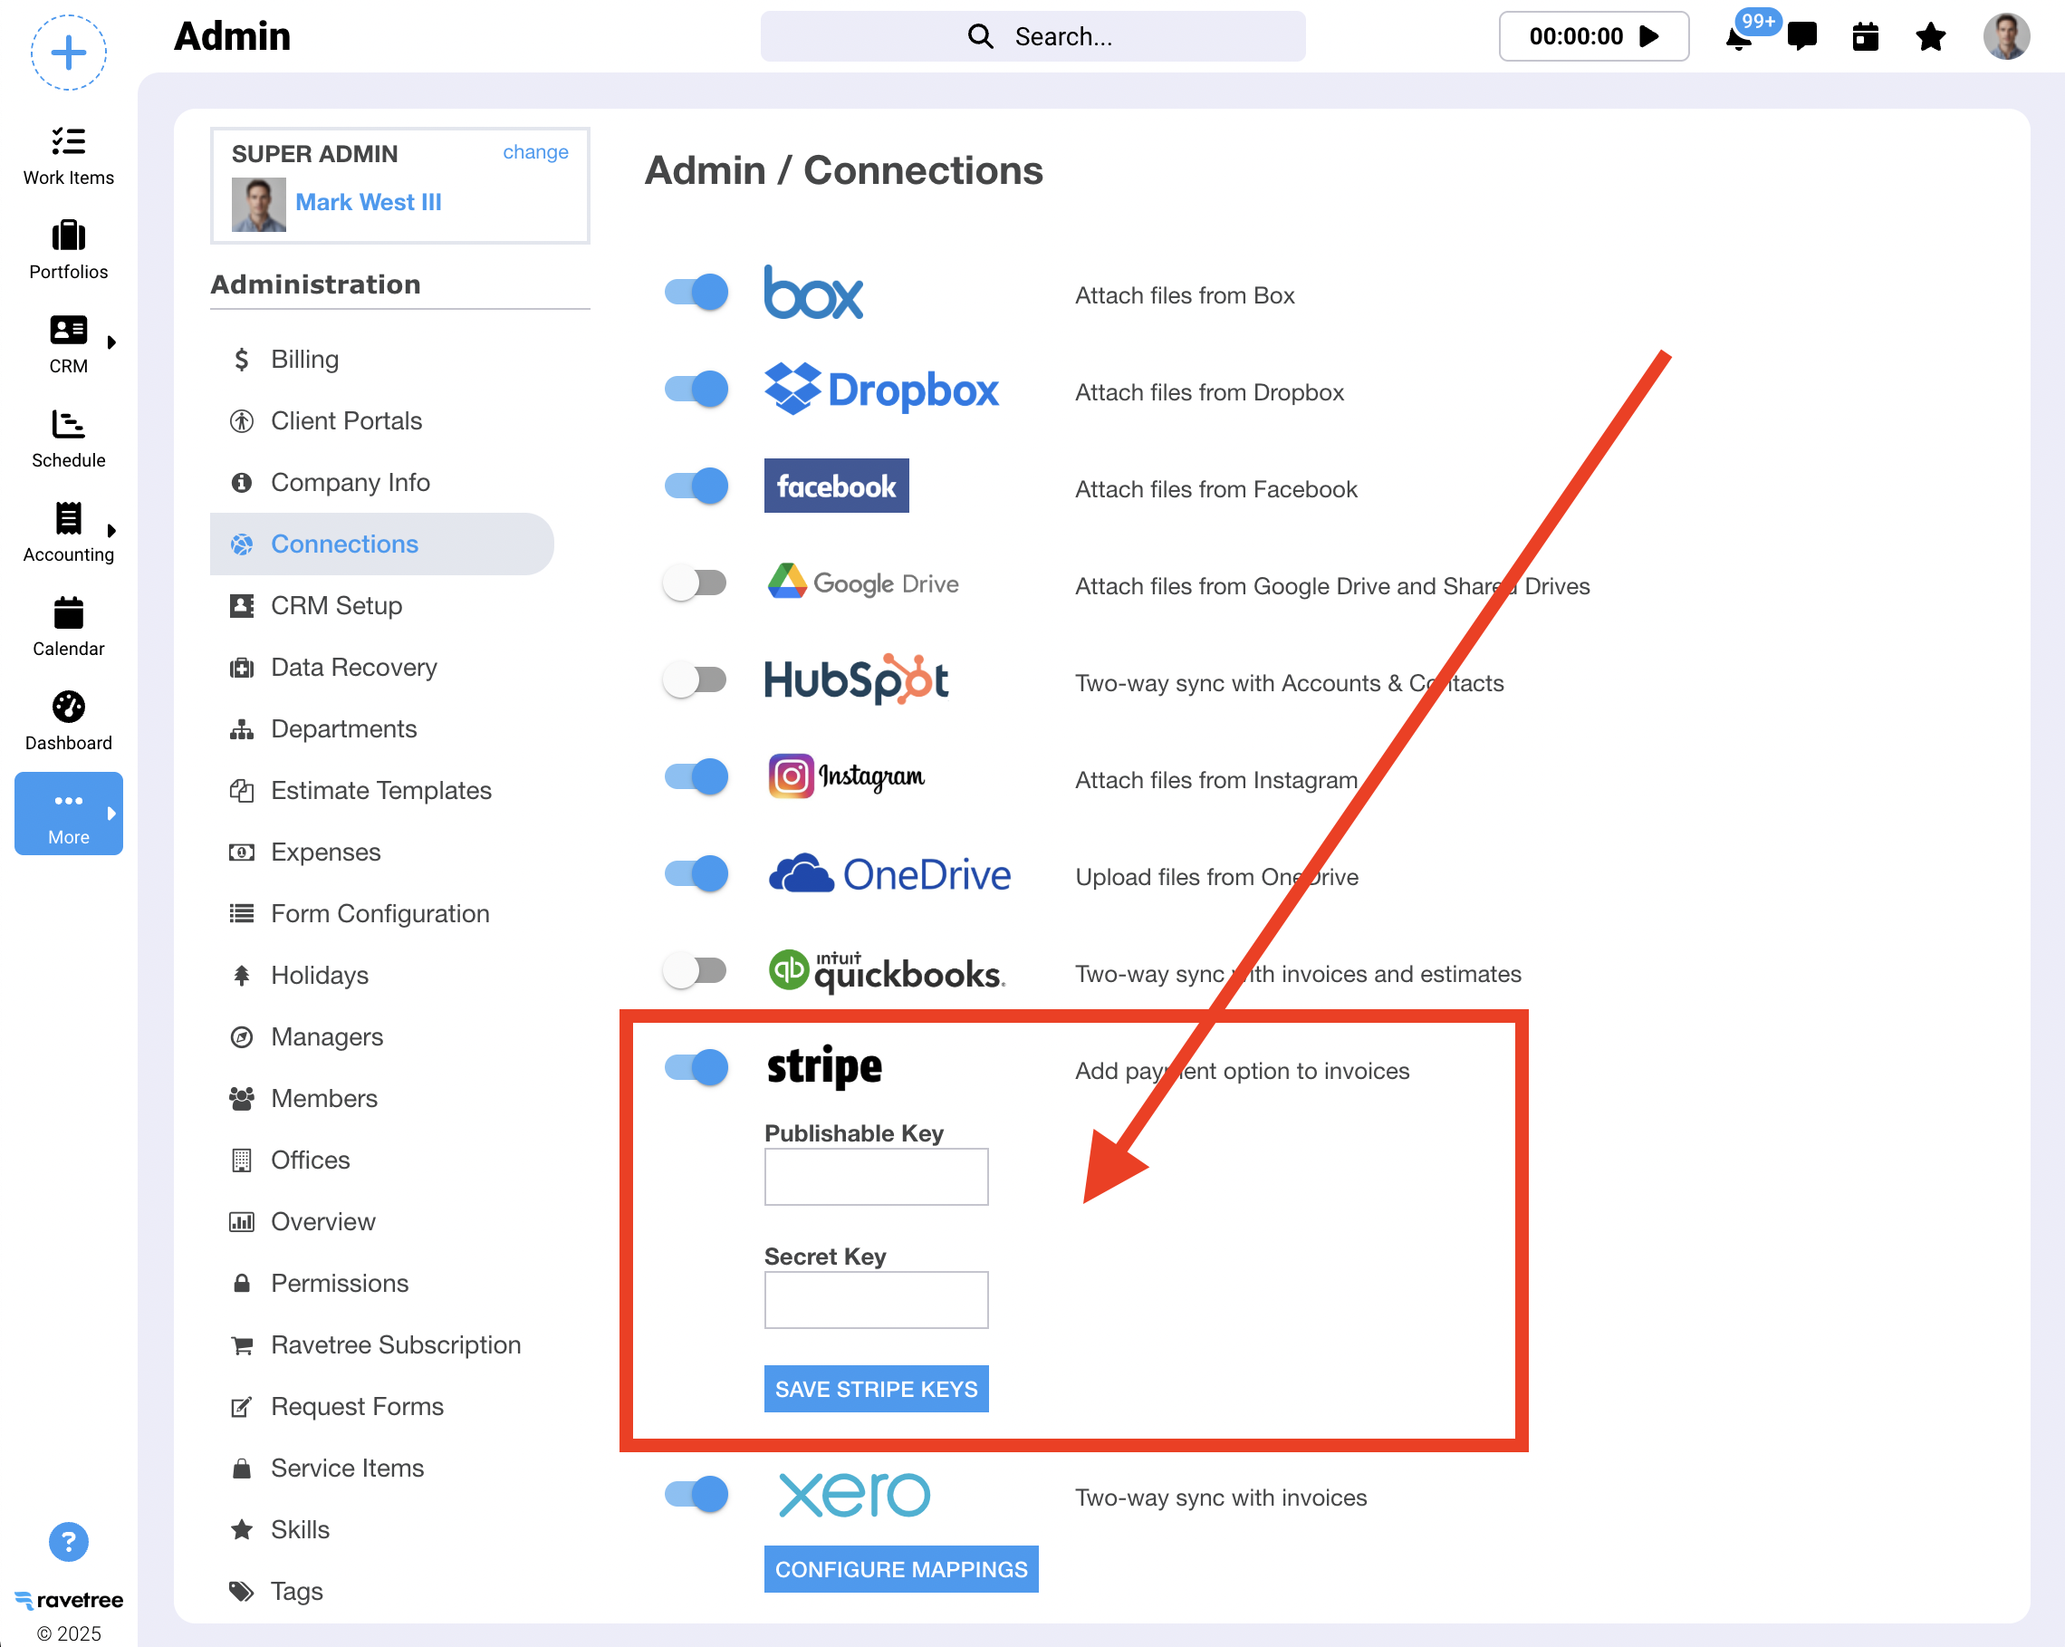
Task: Open the blue help question icon
Action: [x=68, y=1541]
